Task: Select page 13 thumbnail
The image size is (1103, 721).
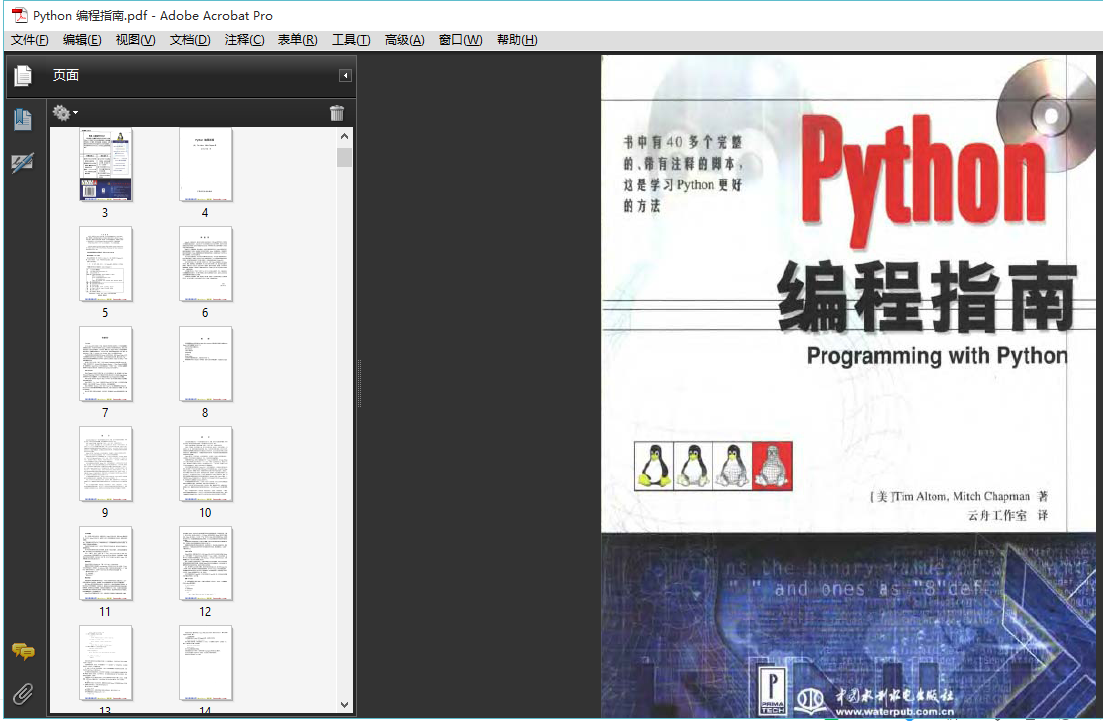Action: 106,663
